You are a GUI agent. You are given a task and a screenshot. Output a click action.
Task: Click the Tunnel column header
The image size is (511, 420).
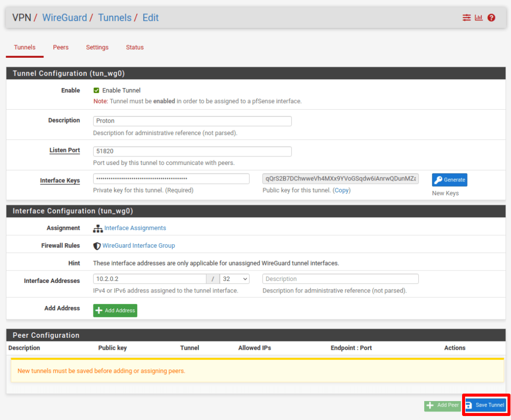tap(190, 348)
